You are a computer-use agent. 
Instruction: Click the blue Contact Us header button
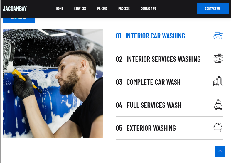(213, 9)
